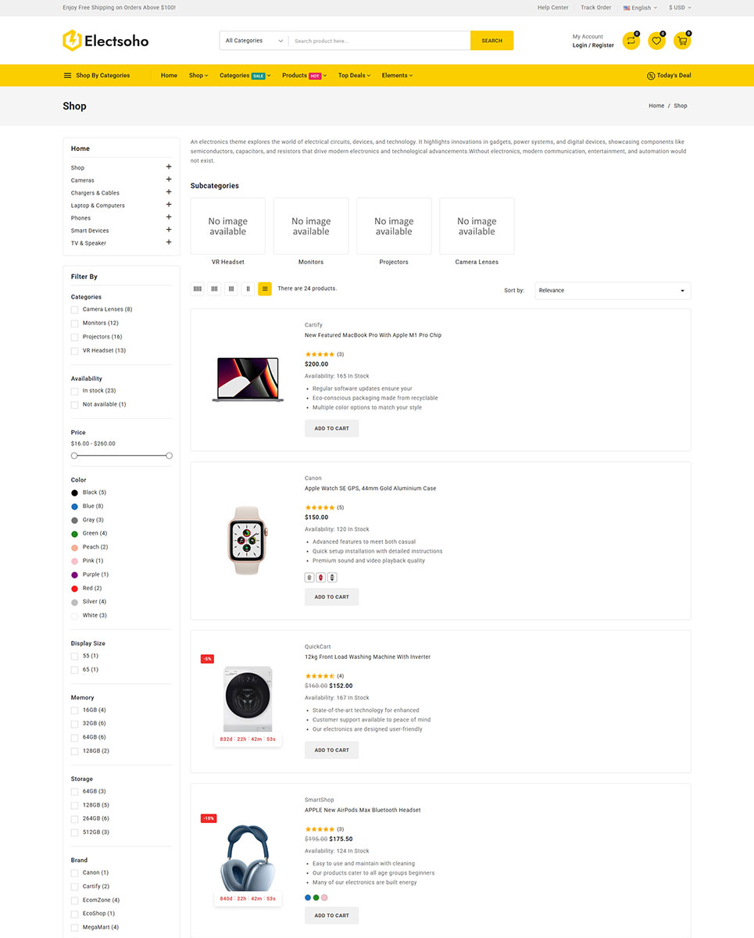Select the five-column grid view icon
Image resolution: width=754 pixels, height=938 pixels.
[x=198, y=289]
